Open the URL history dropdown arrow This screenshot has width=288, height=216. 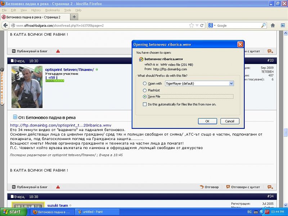(x=197, y=26)
